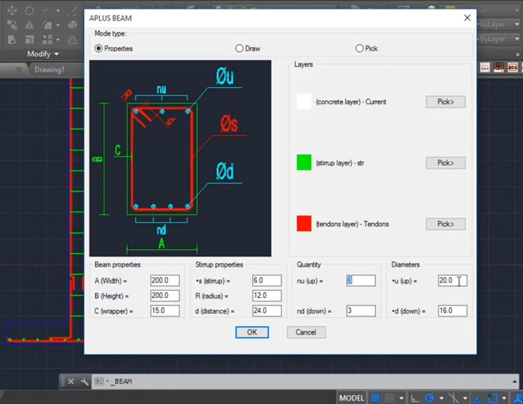Open polar tracking angle dropdown
Image resolution: width=523 pixels, height=404 pixels.
point(442,398)
